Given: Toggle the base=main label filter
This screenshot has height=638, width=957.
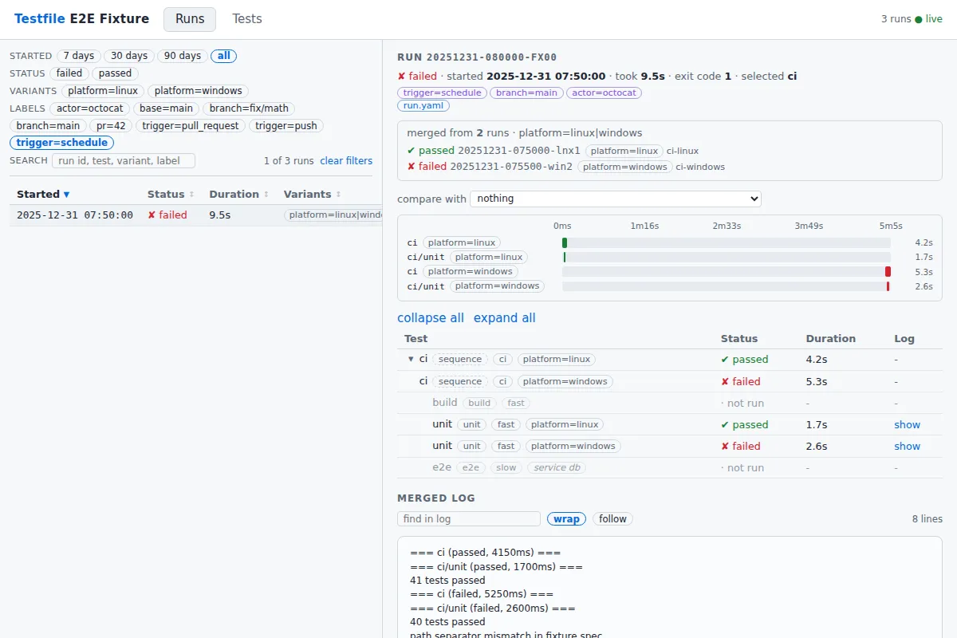Looking at the screenshot, I should [x=166, y=108].
